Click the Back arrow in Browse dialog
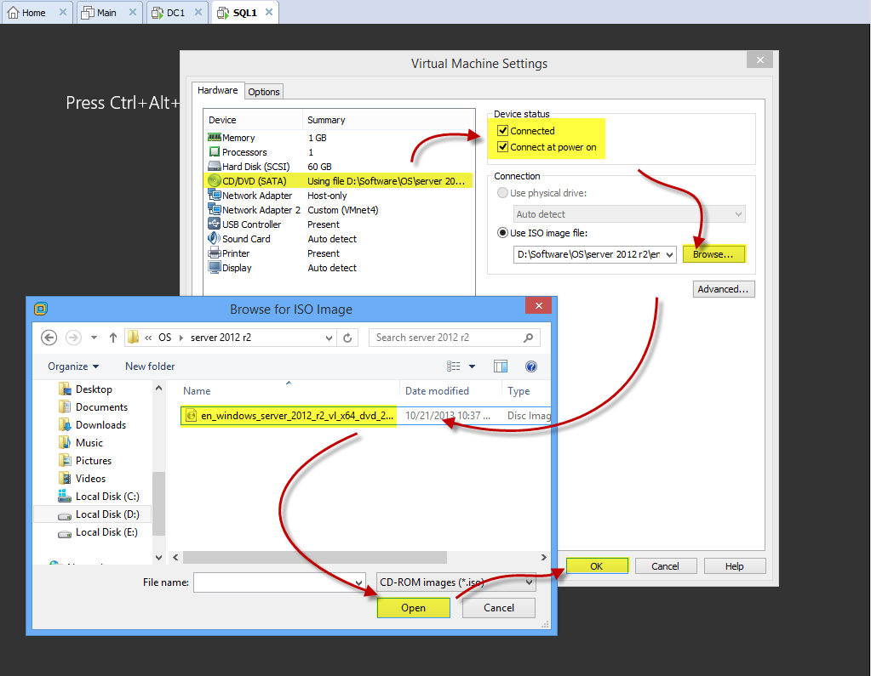871x676 pixels. pyautogui.click(x=49, y=338)
